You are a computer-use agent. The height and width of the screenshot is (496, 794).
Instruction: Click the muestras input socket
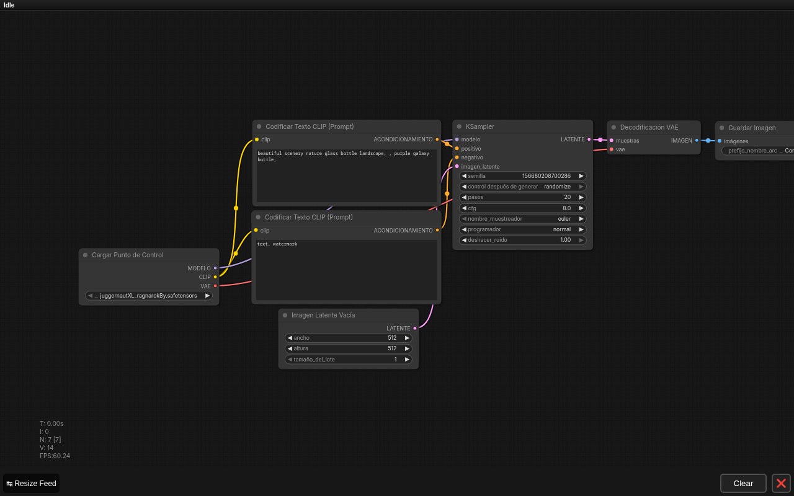tap(612, 140)
